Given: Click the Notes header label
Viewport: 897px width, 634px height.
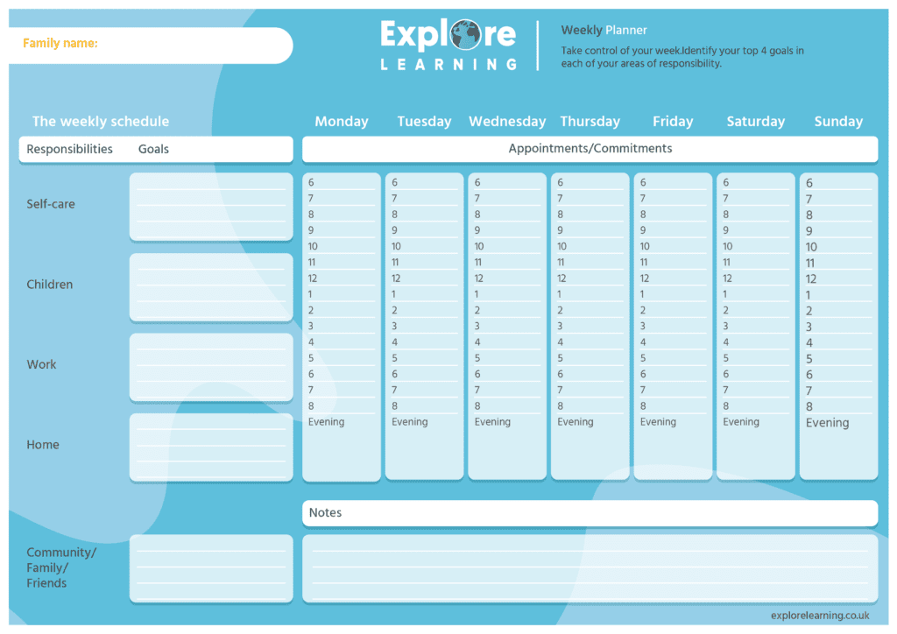Looking at the screenshot, I should coord(325,513).
